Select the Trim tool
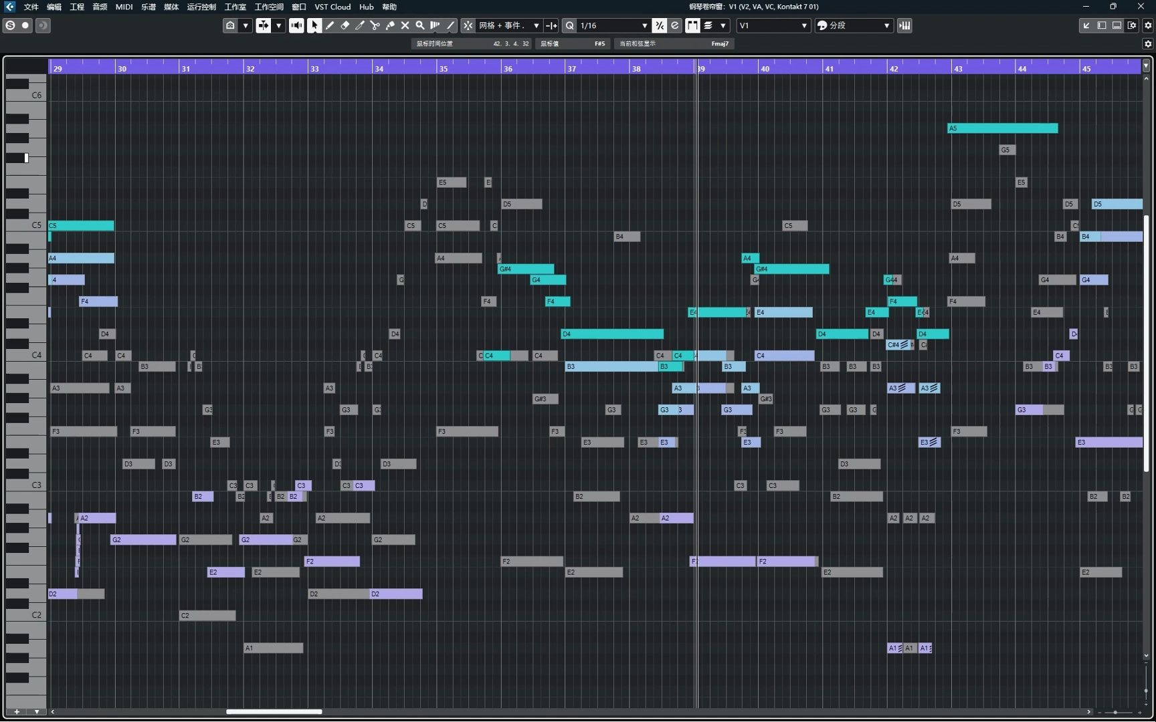Image resolution: width=1156 pixels, height=722 pixels. coord(360,25)
